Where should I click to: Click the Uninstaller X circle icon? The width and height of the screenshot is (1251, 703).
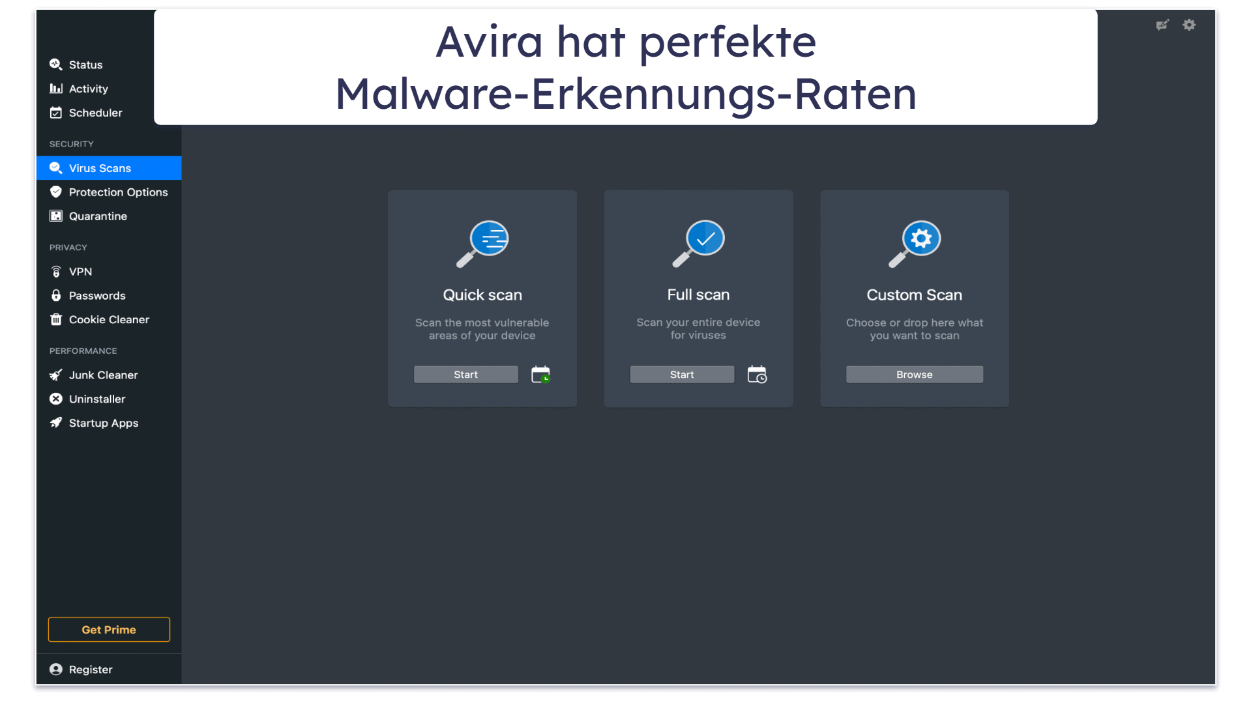click(56, 399)
